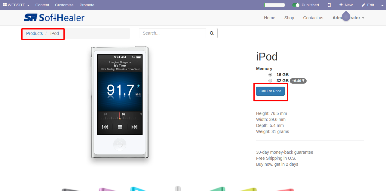
Task: Click the iPod breadcrumb text
Action: click(x=55, y=33)
